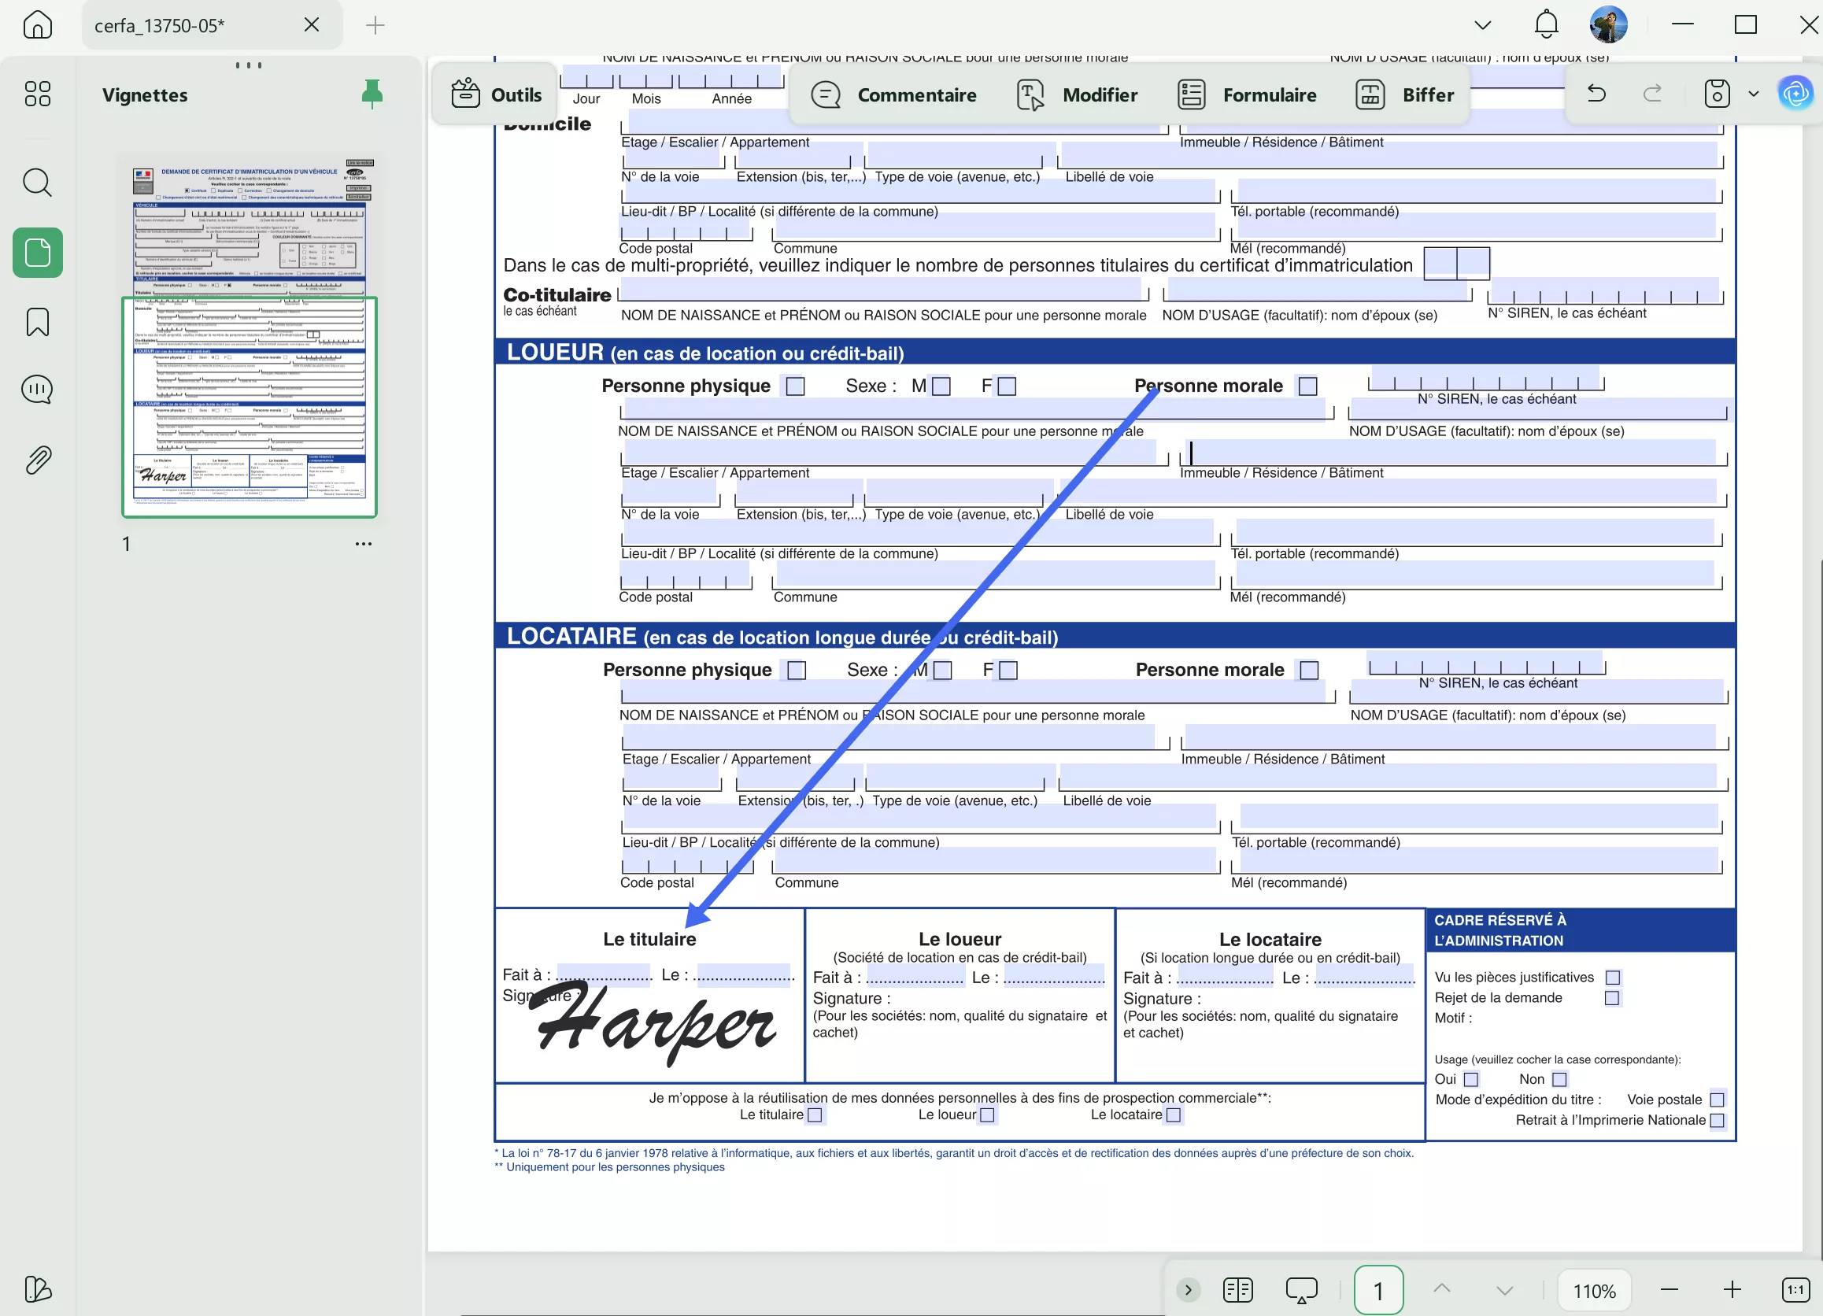This screenshot has width=1823, height=1316.
Task: Open the AI assistant icon at top right
Action: 1797,93
